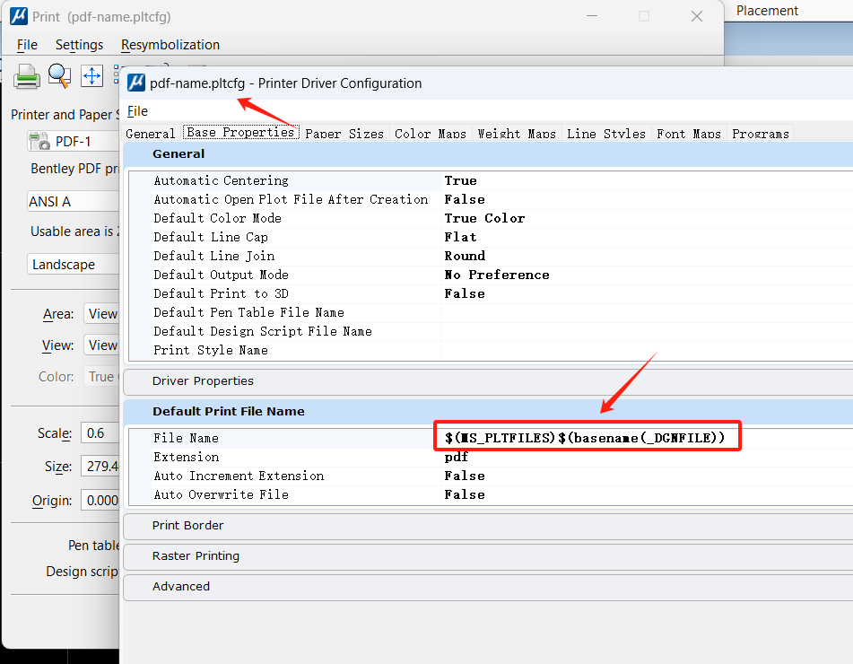Close the Print window
Image resolution: width=853 pixels, height=664 pixels.
click(x=697, y=16)
